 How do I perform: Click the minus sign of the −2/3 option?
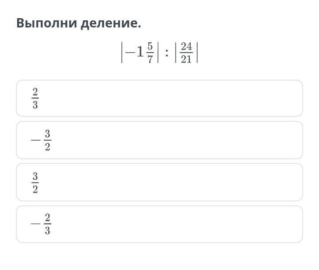[35, 225]
